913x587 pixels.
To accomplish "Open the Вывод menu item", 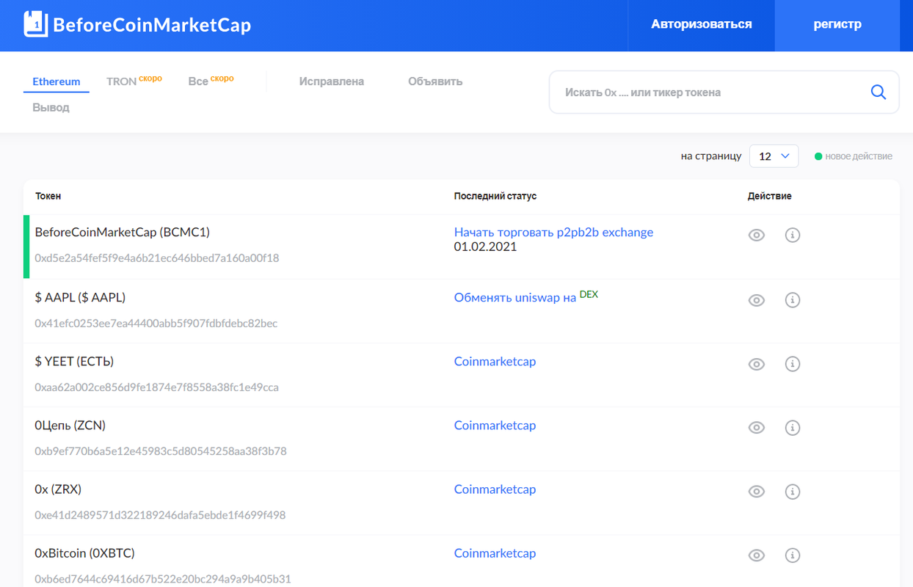I will [x=51, y=107].
